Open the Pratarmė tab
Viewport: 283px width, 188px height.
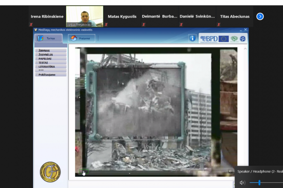click(x=82, y=39)
